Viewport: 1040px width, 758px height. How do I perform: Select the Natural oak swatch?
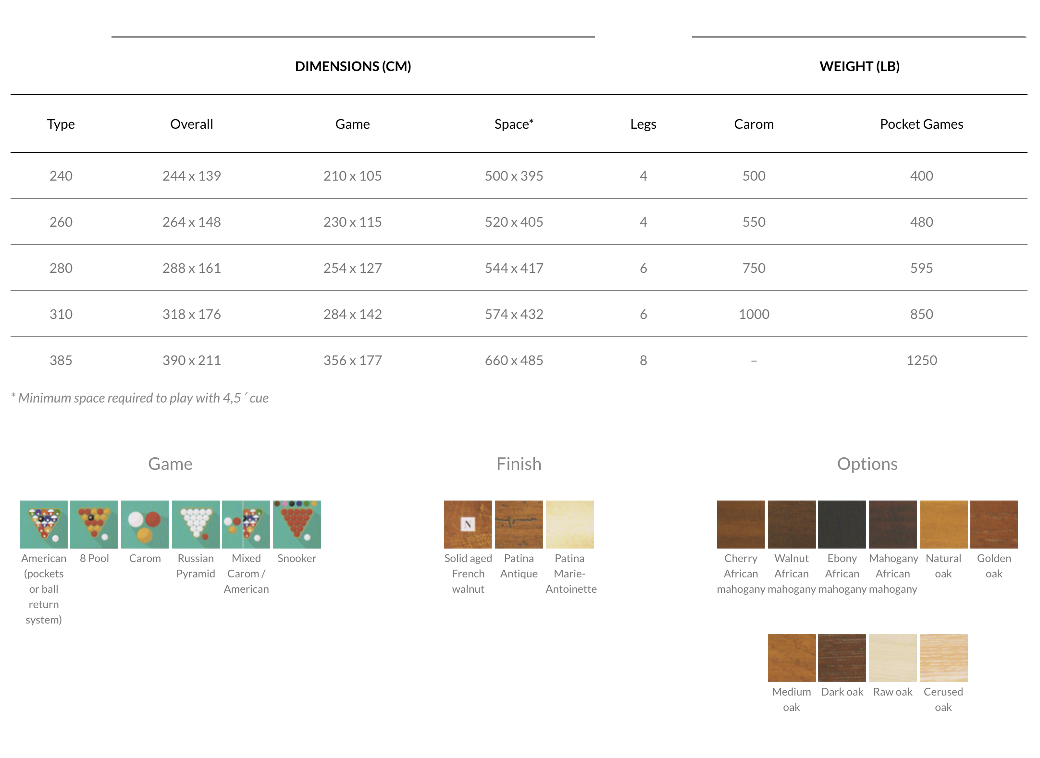[943, 524]
